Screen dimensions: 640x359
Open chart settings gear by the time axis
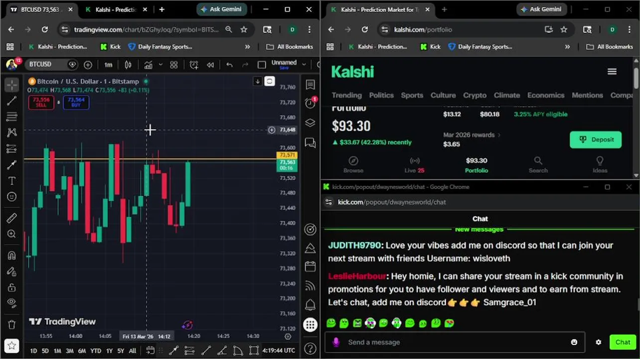click(288, 337)
